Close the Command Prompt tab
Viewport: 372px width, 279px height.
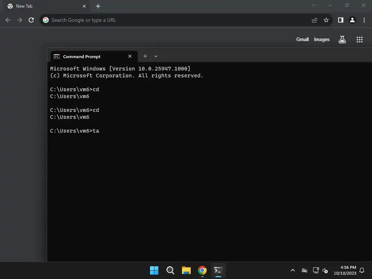(130, 56)
